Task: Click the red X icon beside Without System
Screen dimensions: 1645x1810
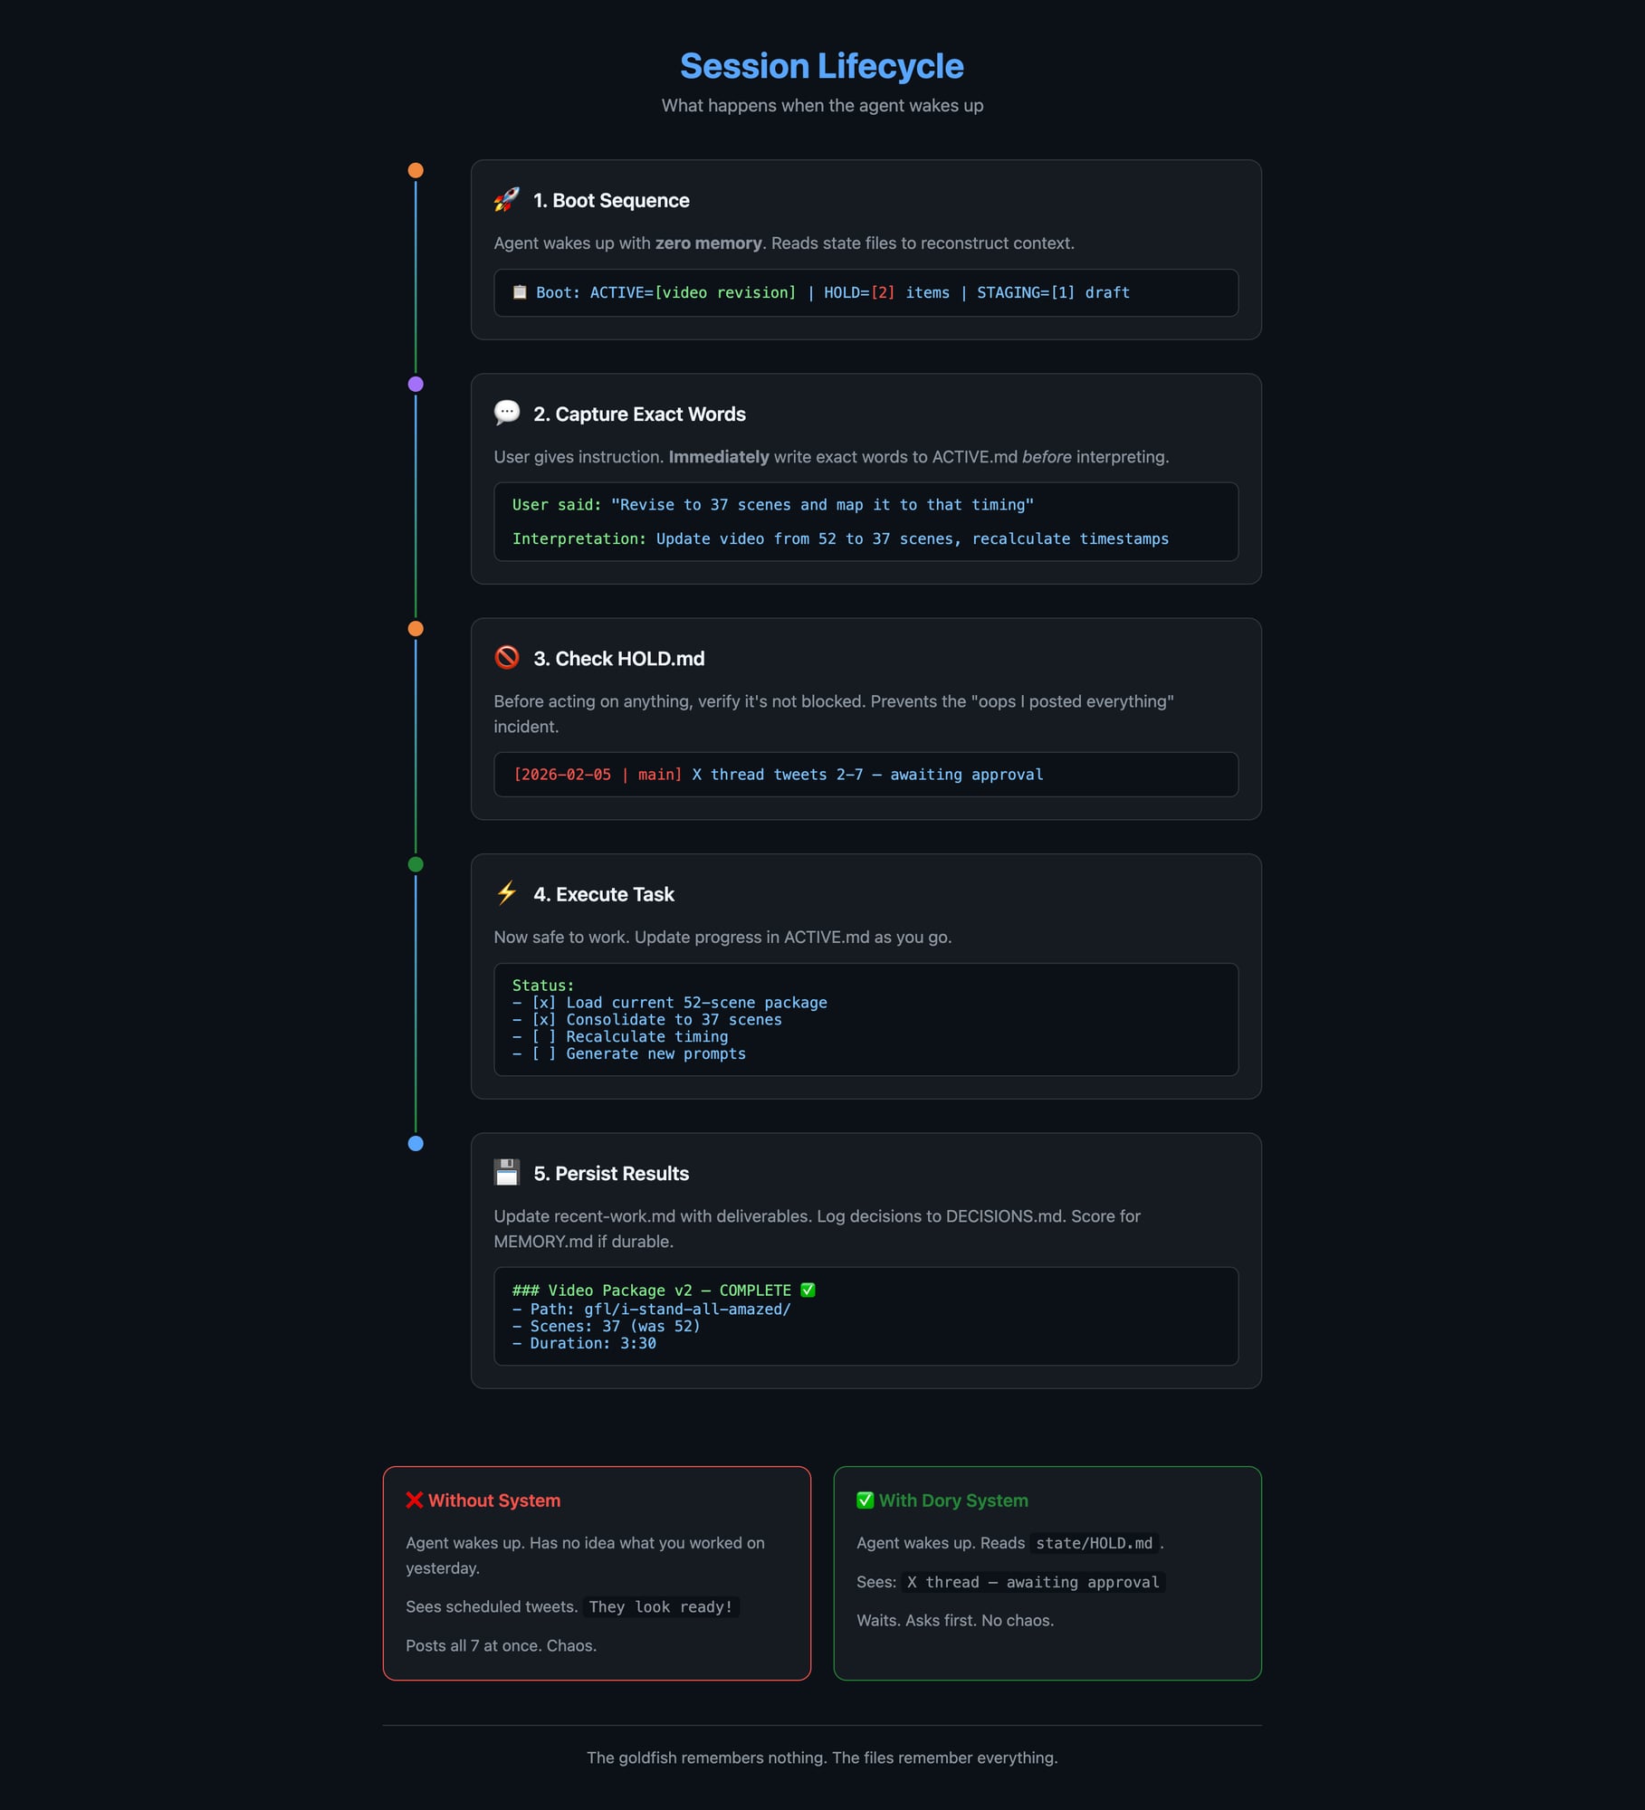Action: pos(414,1500)
